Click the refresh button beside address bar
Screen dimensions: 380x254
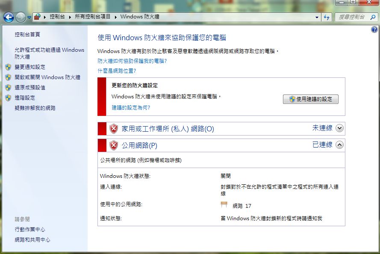point(327,17)
